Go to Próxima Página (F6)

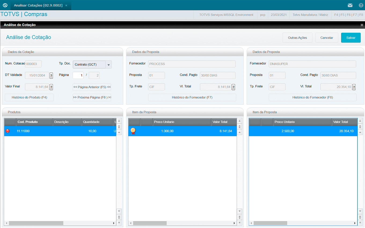point(92,97)
